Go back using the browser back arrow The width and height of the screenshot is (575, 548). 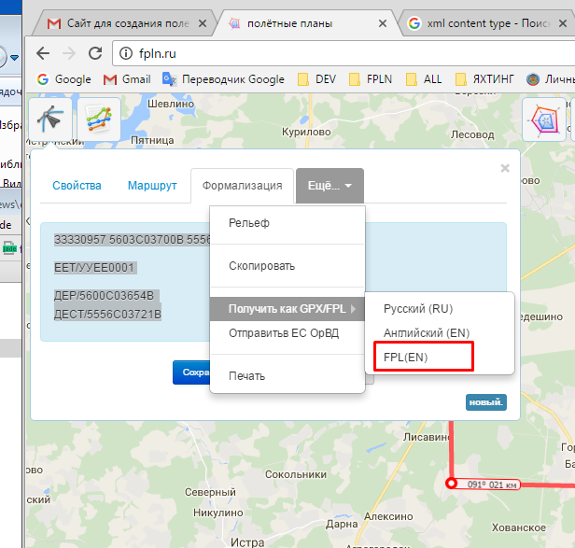coord(43,53)
